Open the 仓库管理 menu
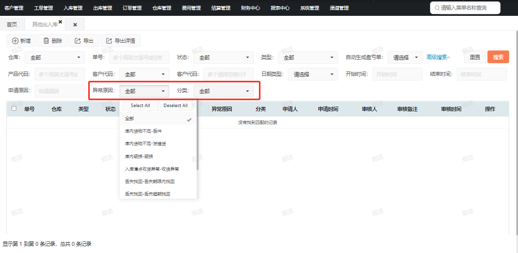The height and width of the screenshot is (253, 518). (162, 8)
